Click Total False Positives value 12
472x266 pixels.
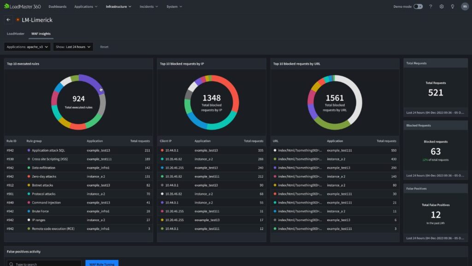(436, 215)
